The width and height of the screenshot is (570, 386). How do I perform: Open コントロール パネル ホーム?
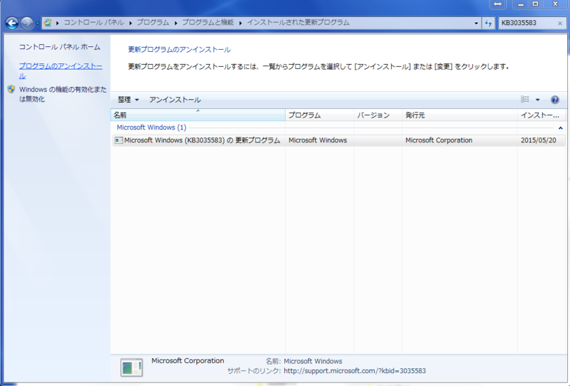[x=60, y=47]
